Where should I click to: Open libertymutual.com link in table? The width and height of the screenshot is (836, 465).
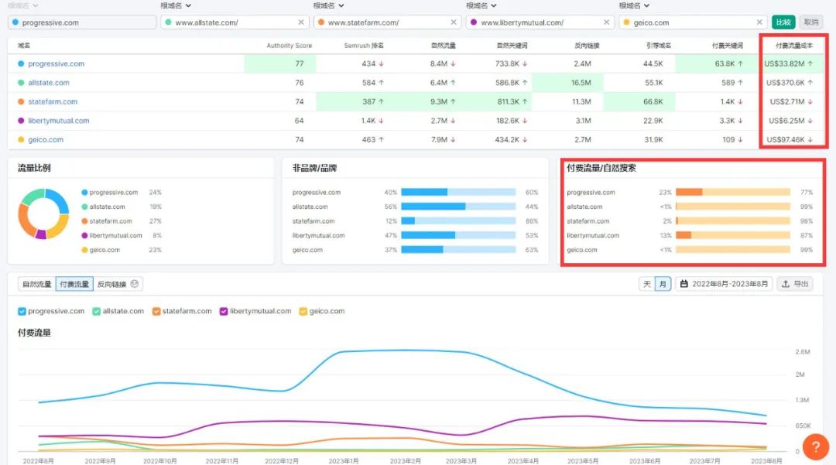pyautogui.click(x=59, y=121)
